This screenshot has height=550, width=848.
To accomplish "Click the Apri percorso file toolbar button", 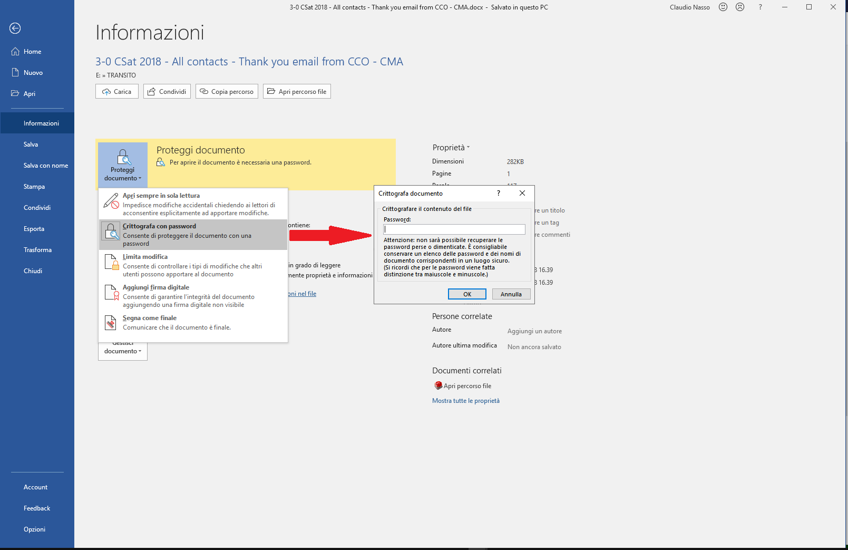I will (x=297, y=91).
